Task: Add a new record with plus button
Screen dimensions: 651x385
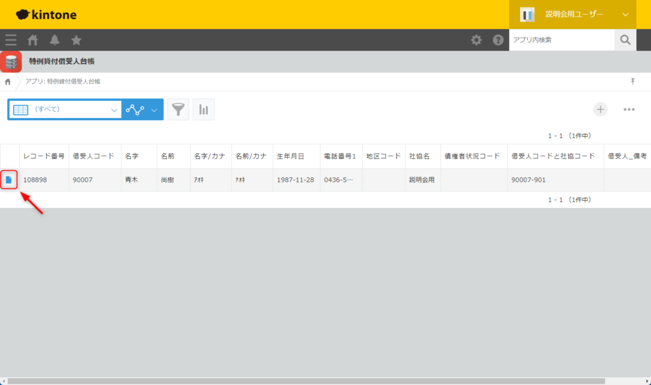Action: click(x=600, y=109)
